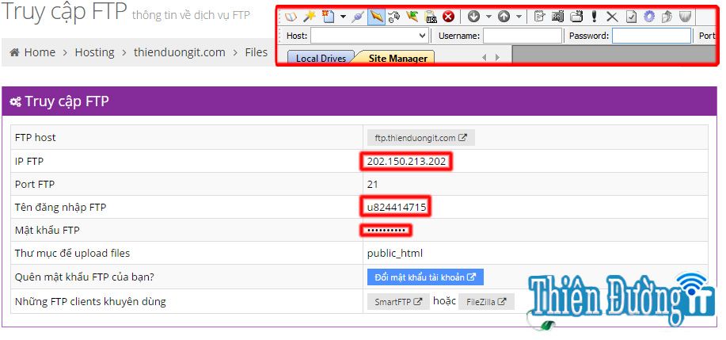Click the Đổi mật khẩu tài khoản button
Screen dimensions: 726x340
425,277
